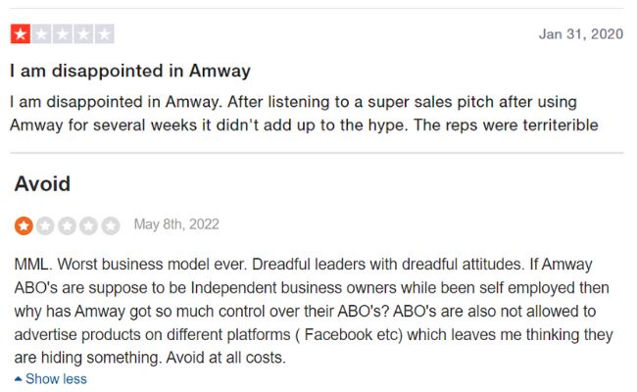Click the May 8th, 2022 review date
The width and height of the screenshot is (637, 392).
[176, 224]
